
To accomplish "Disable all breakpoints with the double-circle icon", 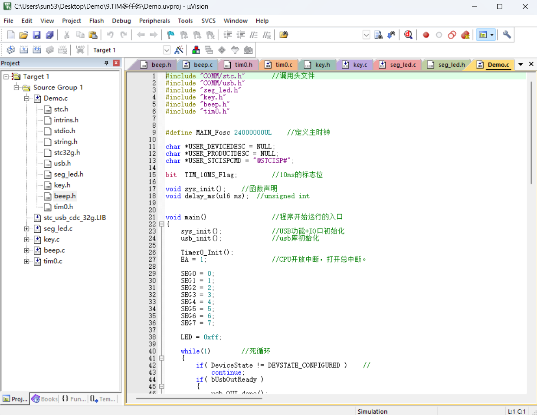I will (452, 35).
